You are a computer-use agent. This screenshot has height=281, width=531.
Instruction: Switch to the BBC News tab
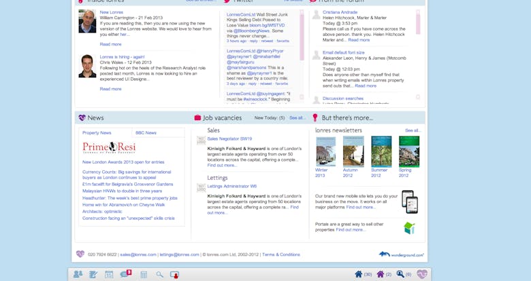pyautogui.click(x=146, y=133)
